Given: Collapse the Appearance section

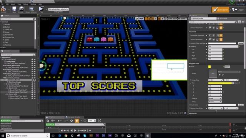Looking at the screenshot, I should coord(189,64).
